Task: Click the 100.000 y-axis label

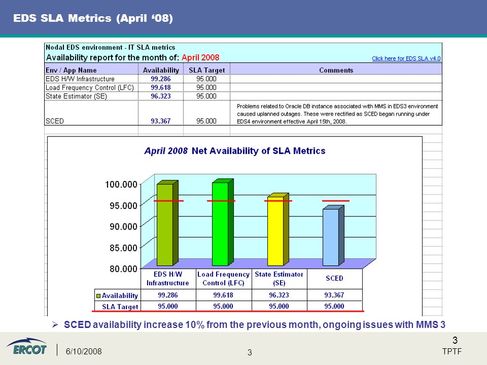Action: [x=121, y=185]
